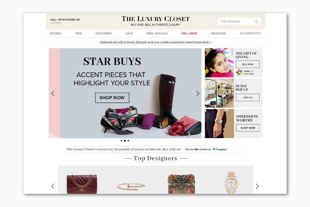Select the middle carousel dot
The width and height of the screenshot is (310, 207).
pos(125,140)
